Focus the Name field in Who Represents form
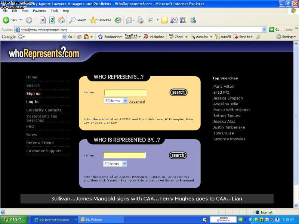Screen dimensions: 299x224 pyautogui.click(x=125, y=93)
